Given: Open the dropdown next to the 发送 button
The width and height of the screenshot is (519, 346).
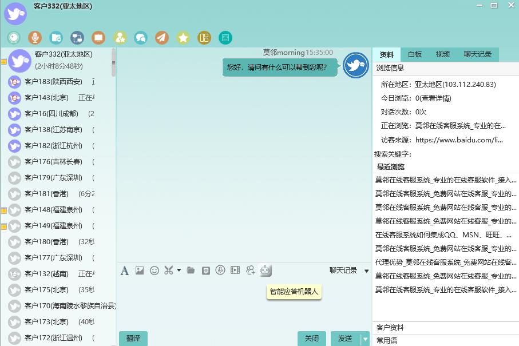Looking at the screenshot, I should 365,338.
